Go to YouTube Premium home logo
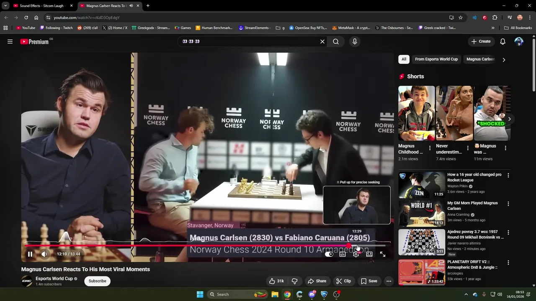This screenshot has height=301, width=536. tap(34, 41)
